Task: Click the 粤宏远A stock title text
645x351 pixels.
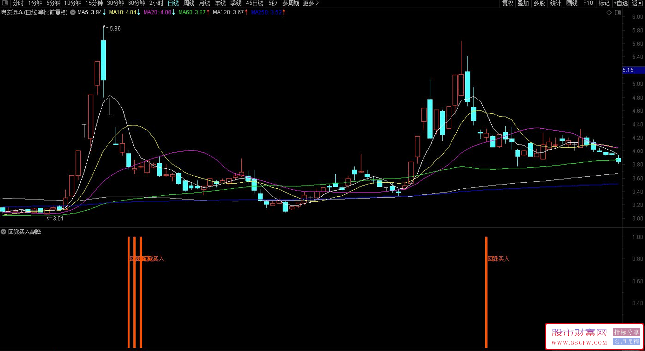Action: pyautogui.click(x=12, y=12)
